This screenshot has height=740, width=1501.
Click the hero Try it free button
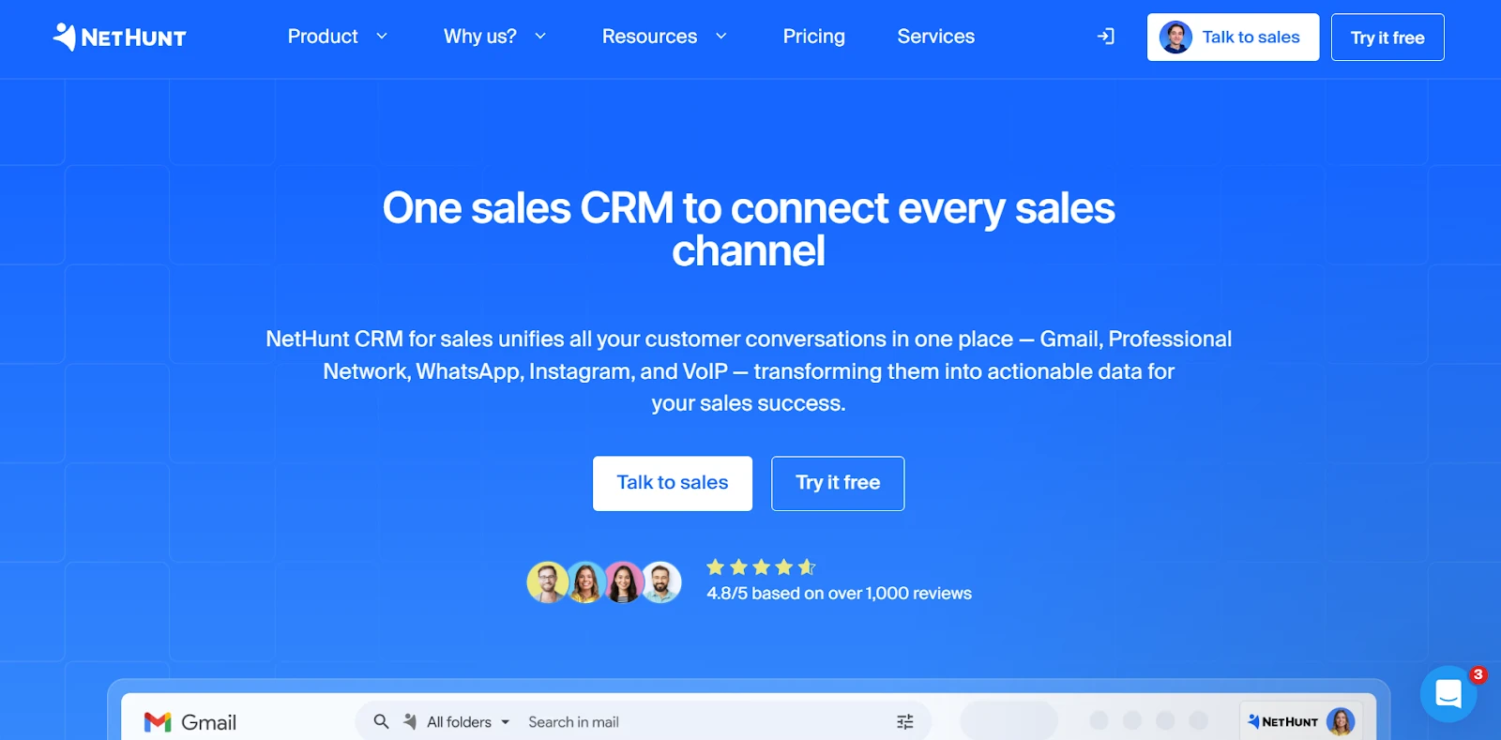click(838, 483)
